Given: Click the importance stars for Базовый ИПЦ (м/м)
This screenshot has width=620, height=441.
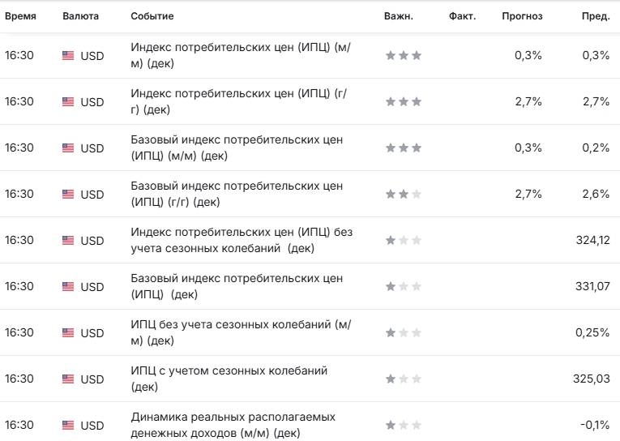Looking at the screenshot, I should [403, 148].
